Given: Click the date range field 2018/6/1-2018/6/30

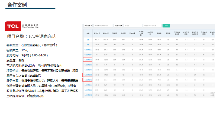Looking at the screenshot, I should pos(103,26).
